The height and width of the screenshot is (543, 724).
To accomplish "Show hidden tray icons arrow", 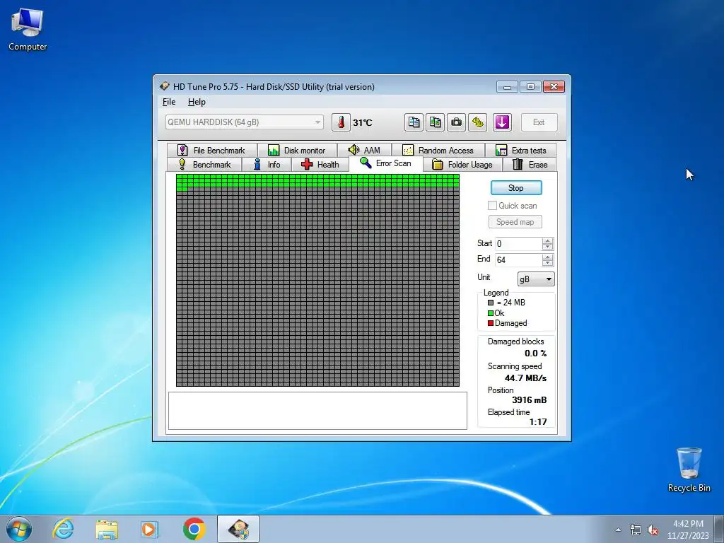I will pos(618,530).
